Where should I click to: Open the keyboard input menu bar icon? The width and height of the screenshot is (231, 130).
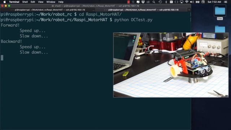pos(171,2)
